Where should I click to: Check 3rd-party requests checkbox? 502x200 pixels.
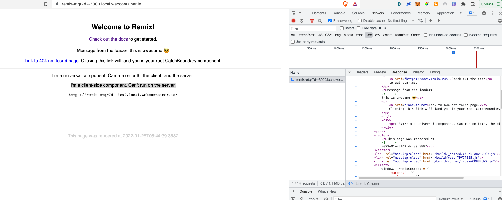click(293, 42)
